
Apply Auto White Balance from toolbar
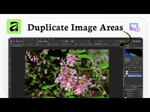(x=46, y=41)
